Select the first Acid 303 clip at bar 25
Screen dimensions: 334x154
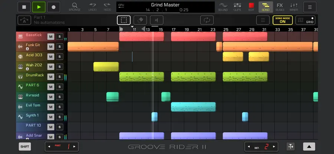point(233,57)
